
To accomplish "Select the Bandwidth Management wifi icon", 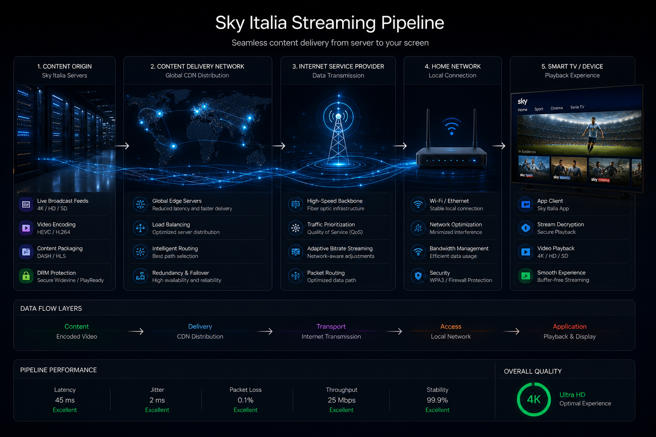I will pos(418,252).
